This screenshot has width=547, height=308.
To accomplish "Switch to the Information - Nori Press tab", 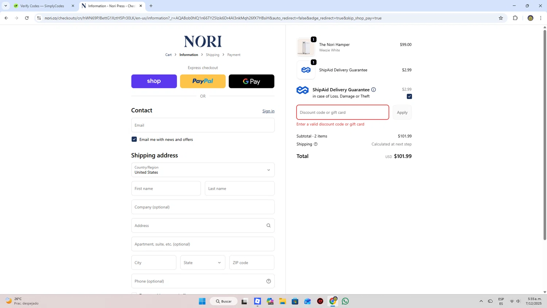I will 111,6.
